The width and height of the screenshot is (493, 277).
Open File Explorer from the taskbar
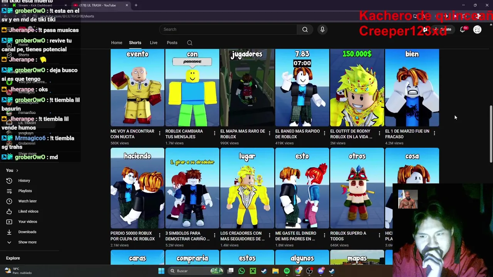(275, 271)
